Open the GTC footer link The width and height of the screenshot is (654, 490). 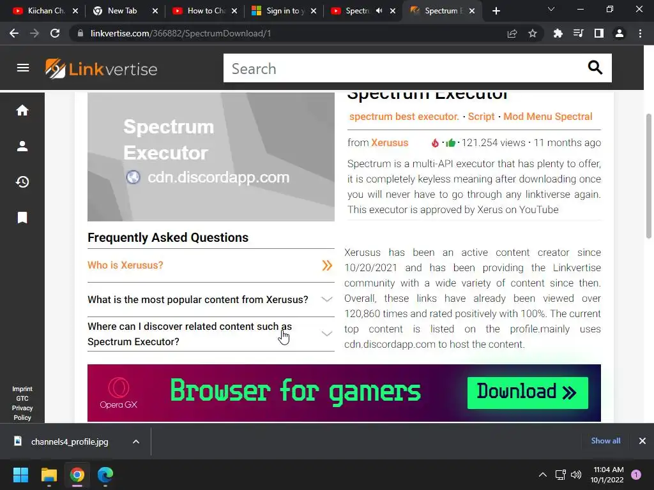coord(22,398)
